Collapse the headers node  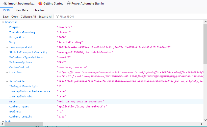tap(3, 22)
